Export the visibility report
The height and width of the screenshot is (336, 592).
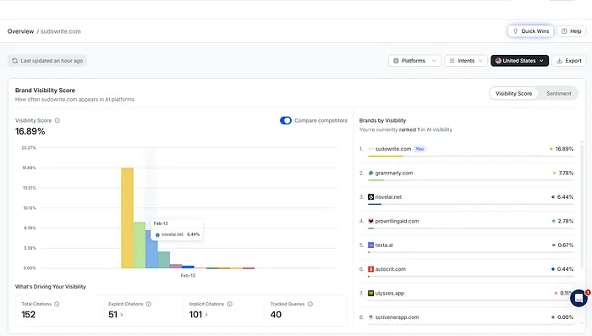point(569,61)
